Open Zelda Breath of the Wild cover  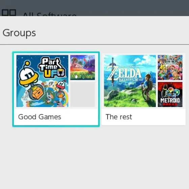click(130, 81)
